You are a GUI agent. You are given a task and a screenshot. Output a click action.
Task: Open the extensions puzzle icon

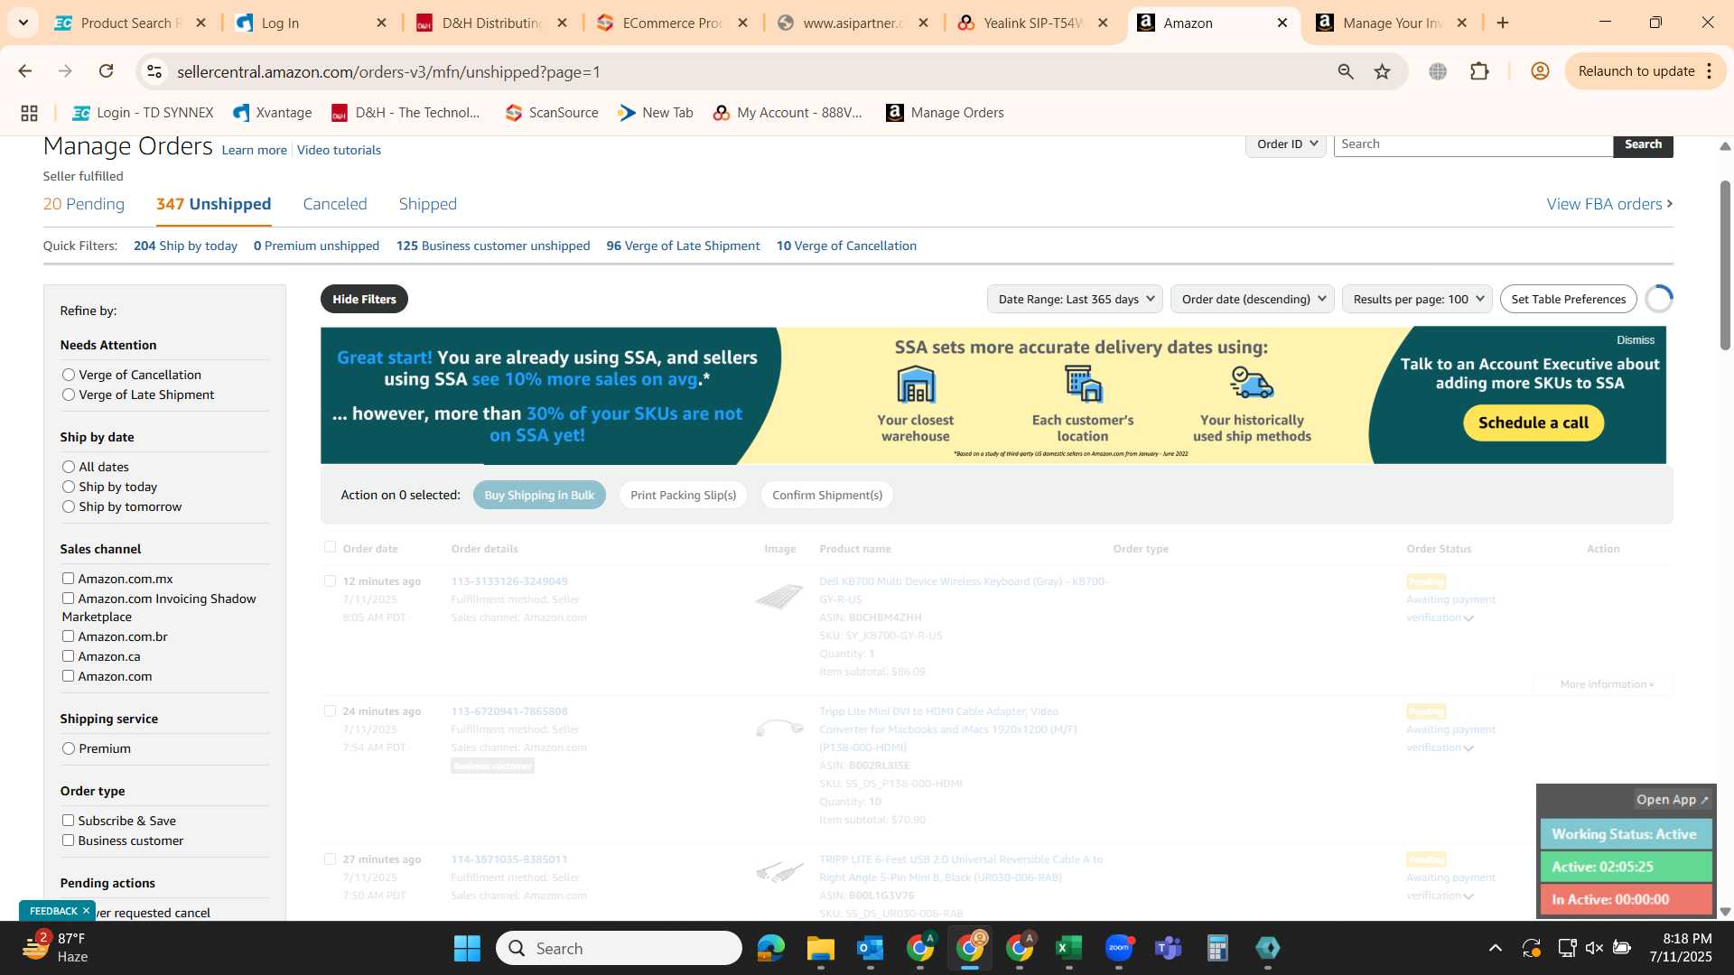tap(1479, 71)
